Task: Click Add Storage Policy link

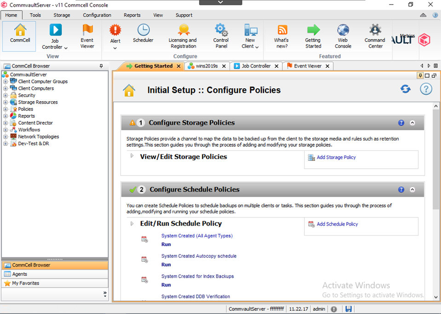Action: [x=336, y=157]
